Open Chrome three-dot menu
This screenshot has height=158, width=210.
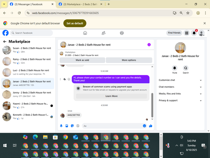coord(205,13)
